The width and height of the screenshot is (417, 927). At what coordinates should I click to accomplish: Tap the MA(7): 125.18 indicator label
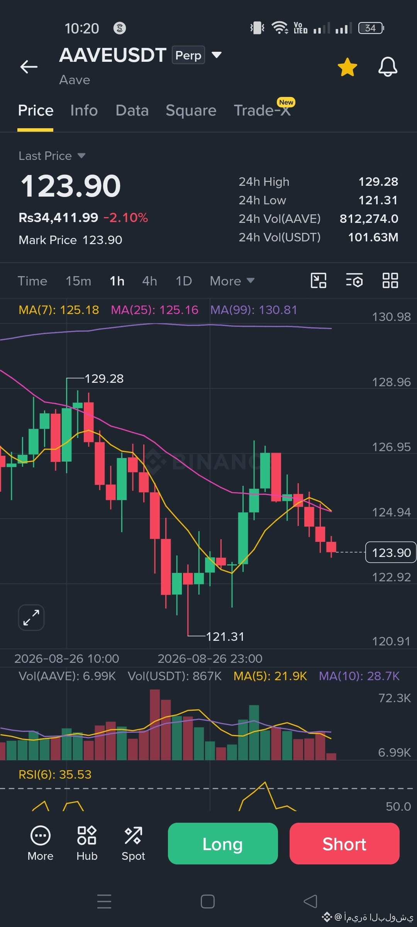pyautogui.click(x=59, y=310)
